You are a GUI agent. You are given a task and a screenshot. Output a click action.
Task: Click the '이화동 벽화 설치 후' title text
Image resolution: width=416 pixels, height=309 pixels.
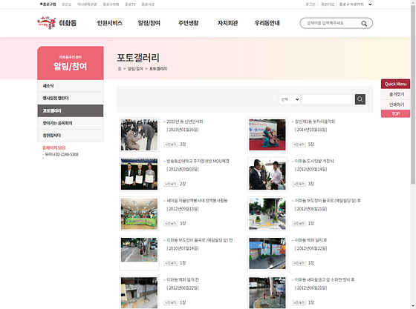point(311,240)
